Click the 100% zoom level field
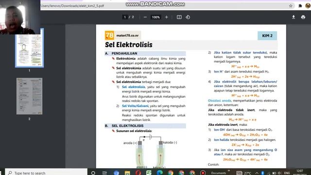 click(155, 17)
